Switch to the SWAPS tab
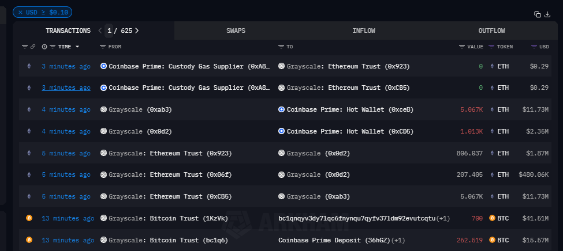The width and height of the screenshot is (563, 251). tap(236, 31)
